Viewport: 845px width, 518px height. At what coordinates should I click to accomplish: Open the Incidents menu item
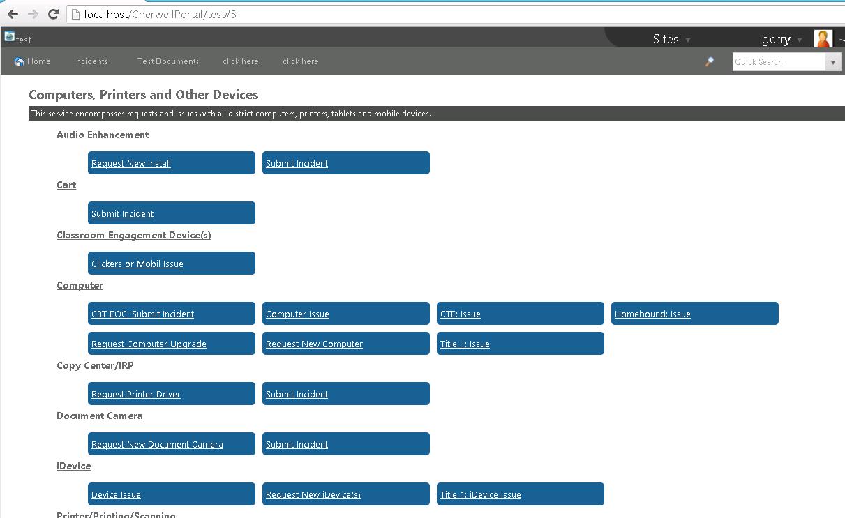click(91, 61)
